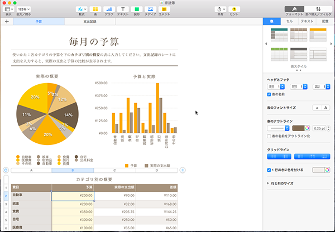335x232 pixels.
Task: Select the ¥205.75 cell
Action: (x=114, y=212)
